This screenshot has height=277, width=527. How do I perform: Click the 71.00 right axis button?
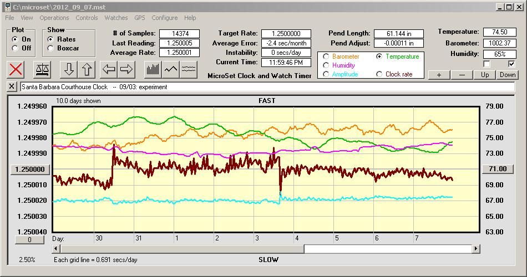[x=498, y=169]
